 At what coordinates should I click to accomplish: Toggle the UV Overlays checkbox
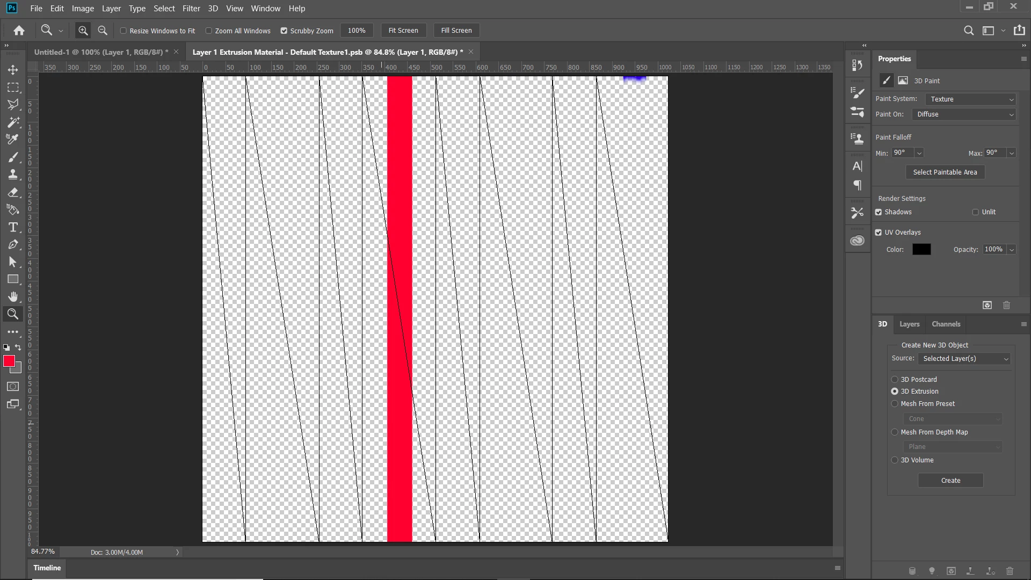coord(878,233)
